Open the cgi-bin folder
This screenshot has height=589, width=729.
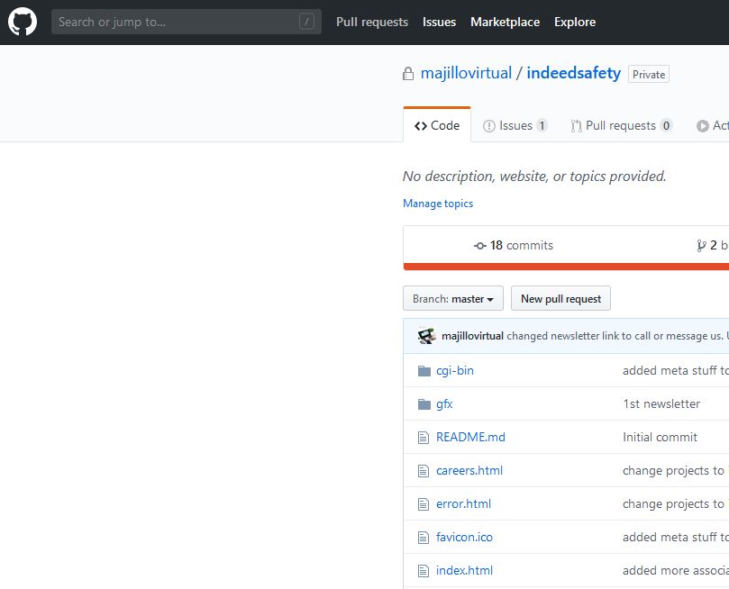(x=455, y=371)
